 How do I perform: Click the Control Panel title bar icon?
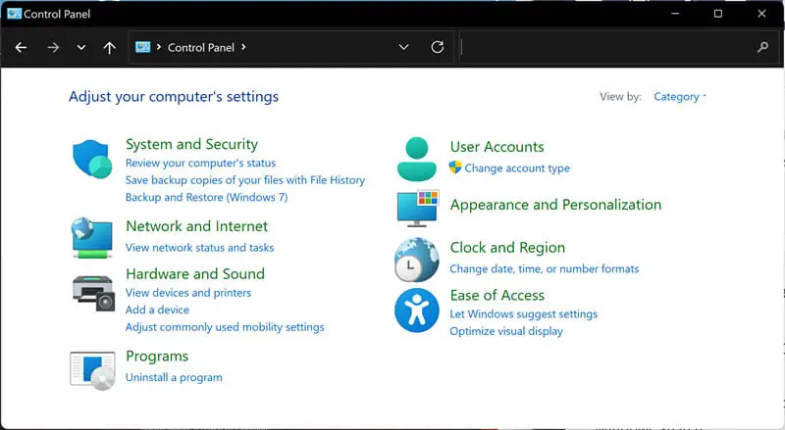14,14
